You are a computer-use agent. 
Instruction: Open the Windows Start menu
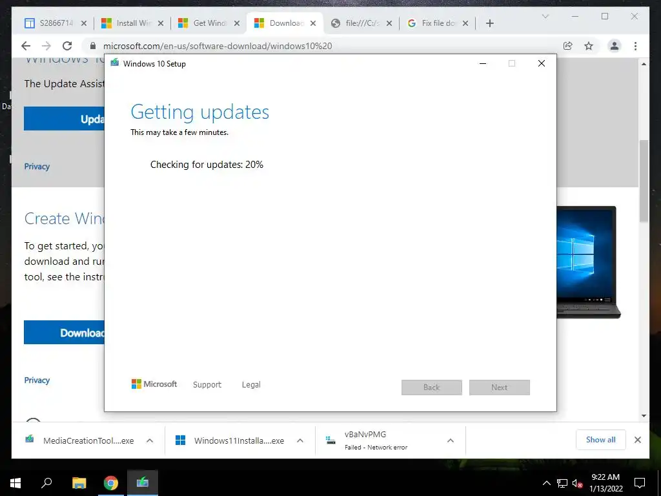pyautogui.click(x=15, y=483)
